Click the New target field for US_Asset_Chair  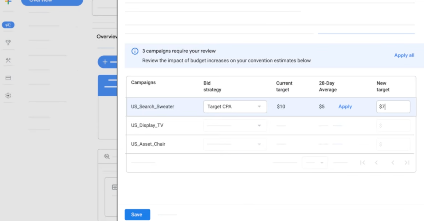[393, 144]
